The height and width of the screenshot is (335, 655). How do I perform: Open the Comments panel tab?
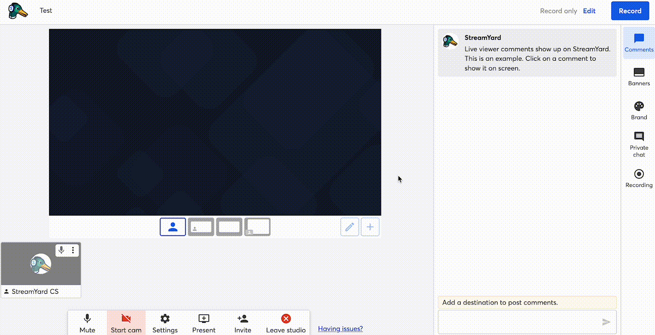[x=639, y=43]
